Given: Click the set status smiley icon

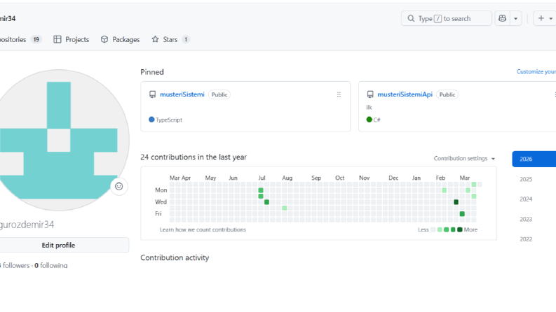Looking at the screenshot, I should pyautogui.click(x=118, y=186).
